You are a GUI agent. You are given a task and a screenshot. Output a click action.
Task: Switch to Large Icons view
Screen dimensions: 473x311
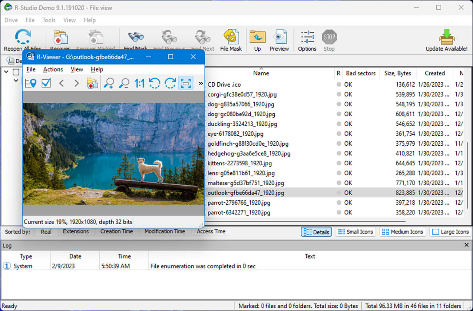coord(450,232)
